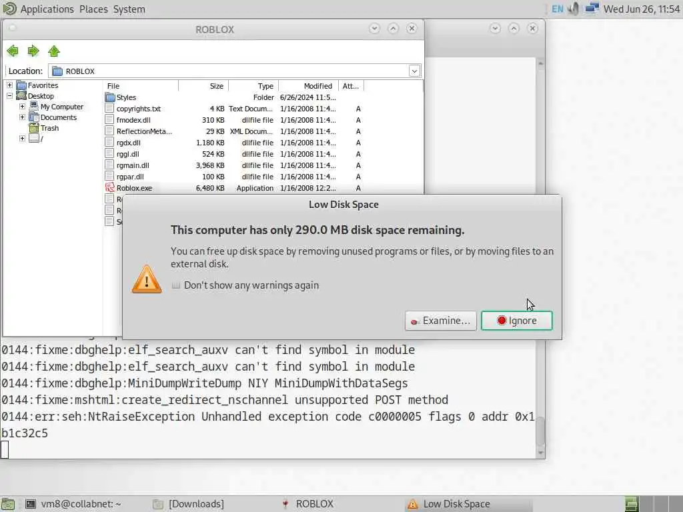Select the ReflectionMeta... file name
Screen dimensions: 683x512
pyautogui.click(x=144, y=131)
